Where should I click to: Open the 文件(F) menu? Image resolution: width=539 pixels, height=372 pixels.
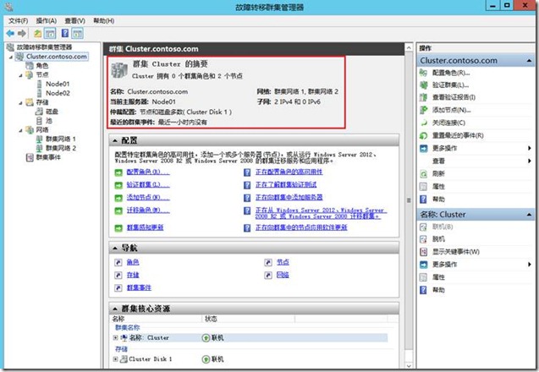click(19, 20)
